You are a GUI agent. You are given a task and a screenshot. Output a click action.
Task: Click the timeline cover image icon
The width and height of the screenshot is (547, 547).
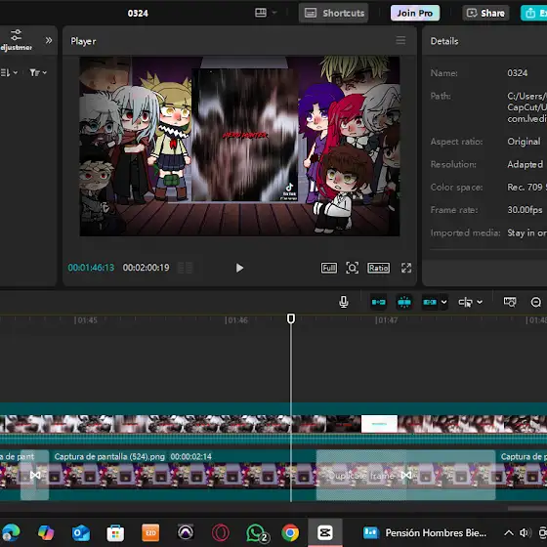(x=510, y=302)
